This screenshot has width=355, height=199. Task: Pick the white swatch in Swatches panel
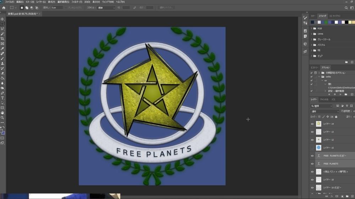[336, 22]
